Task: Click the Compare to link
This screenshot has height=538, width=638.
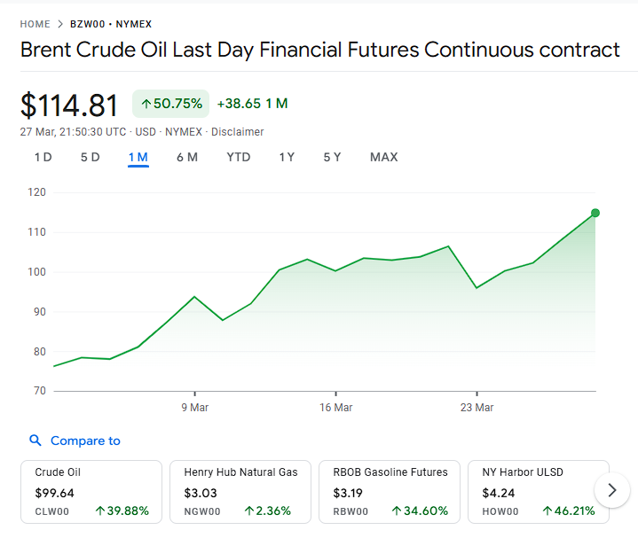Action: (85, 441)
